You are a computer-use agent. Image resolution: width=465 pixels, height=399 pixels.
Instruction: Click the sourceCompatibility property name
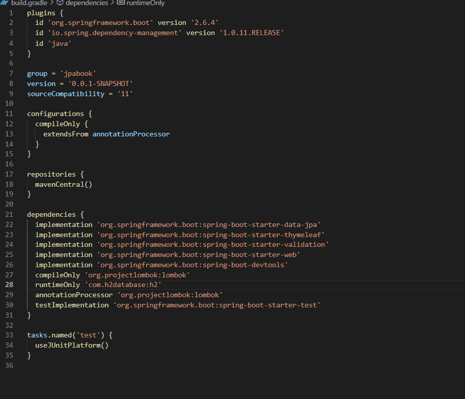click(x=60, y=94)
